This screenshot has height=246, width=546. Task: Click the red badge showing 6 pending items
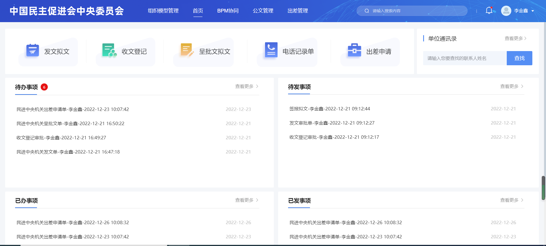(x=44, y=87)
